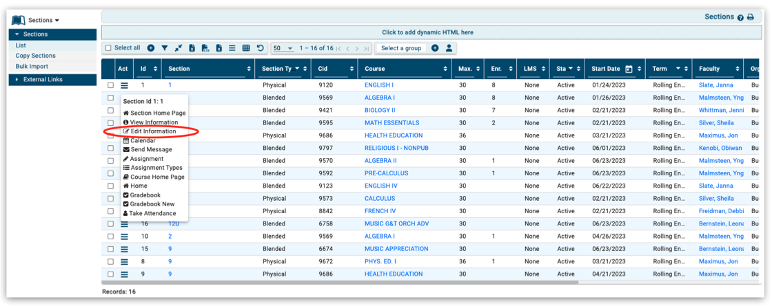This screenshot has width=772, height=306.
Task: Choose Edit Information from the context menu
Action: pos(149,131)
